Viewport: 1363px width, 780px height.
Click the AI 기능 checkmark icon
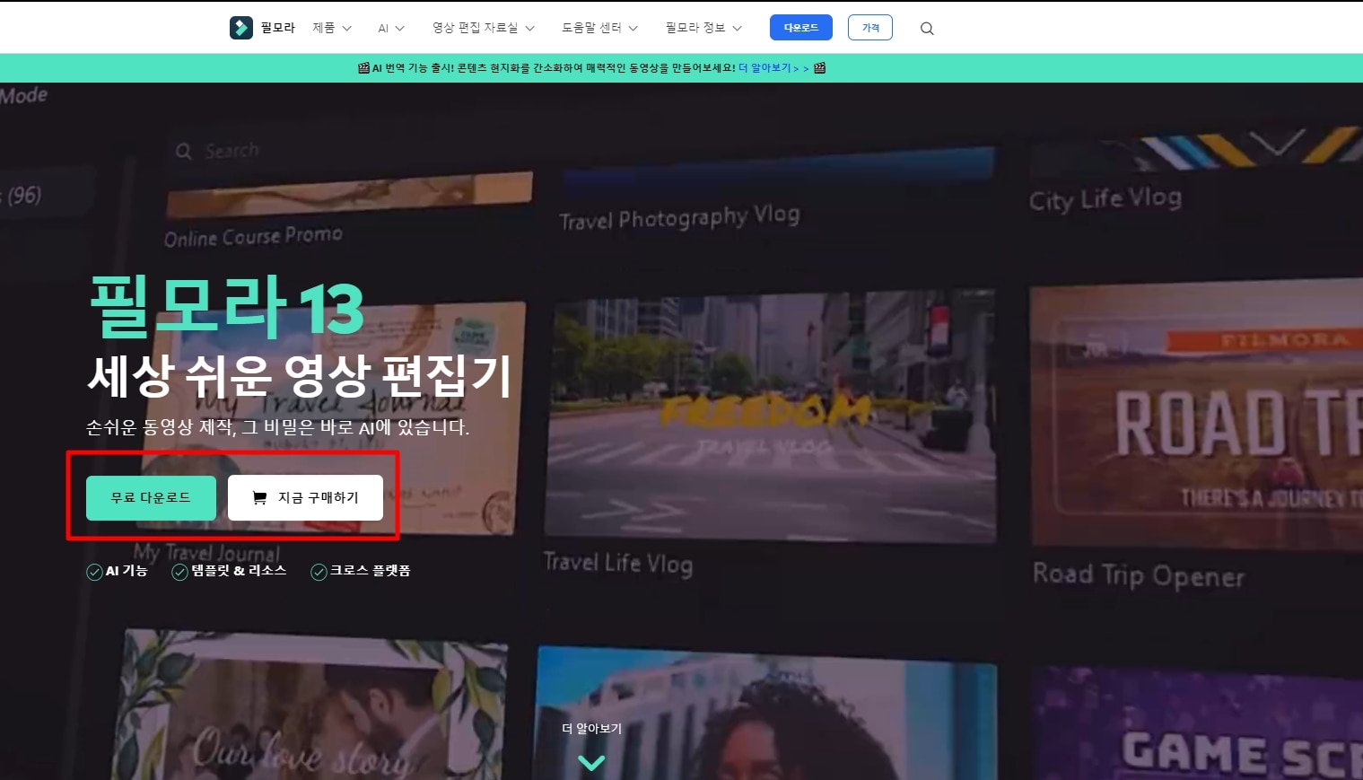click(94, 572)
